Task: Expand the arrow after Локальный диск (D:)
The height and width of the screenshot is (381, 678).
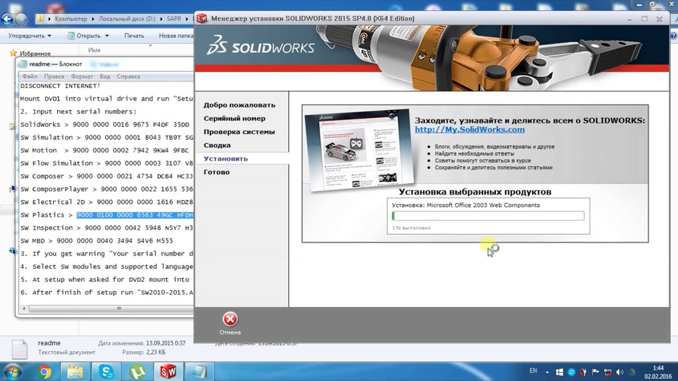Action: pyautogui.click(x=161, y=19)
